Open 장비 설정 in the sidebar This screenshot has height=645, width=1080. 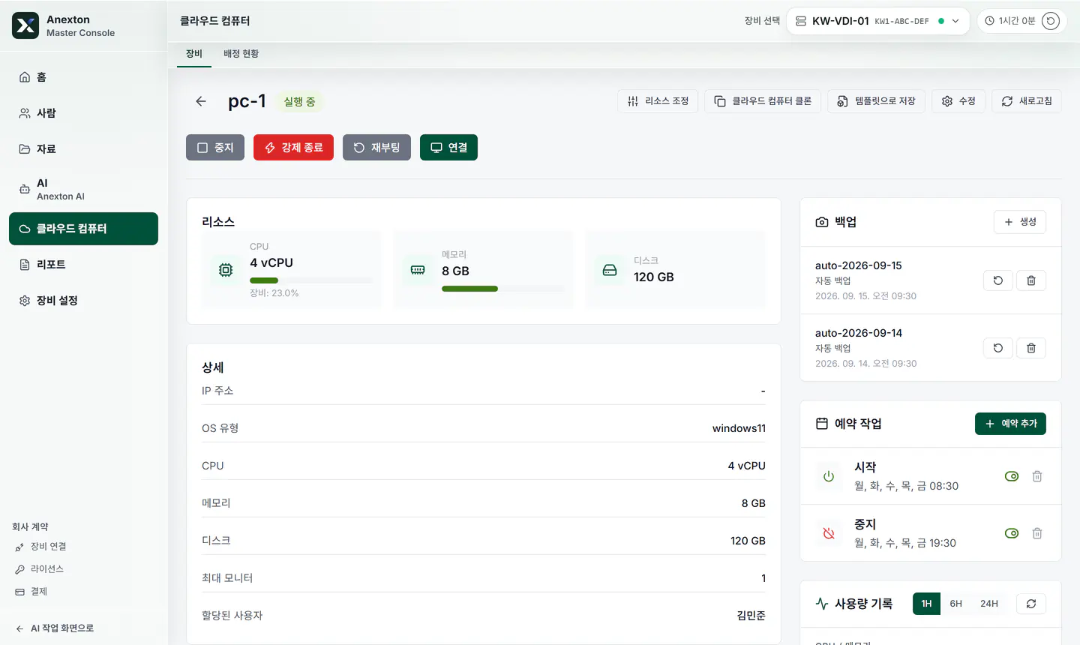point(83,301)
